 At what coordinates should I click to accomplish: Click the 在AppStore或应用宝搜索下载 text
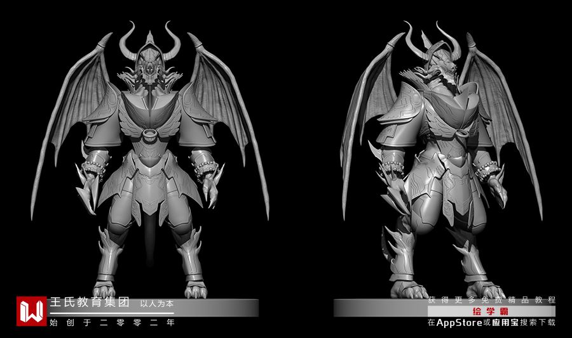pos(492,322)
